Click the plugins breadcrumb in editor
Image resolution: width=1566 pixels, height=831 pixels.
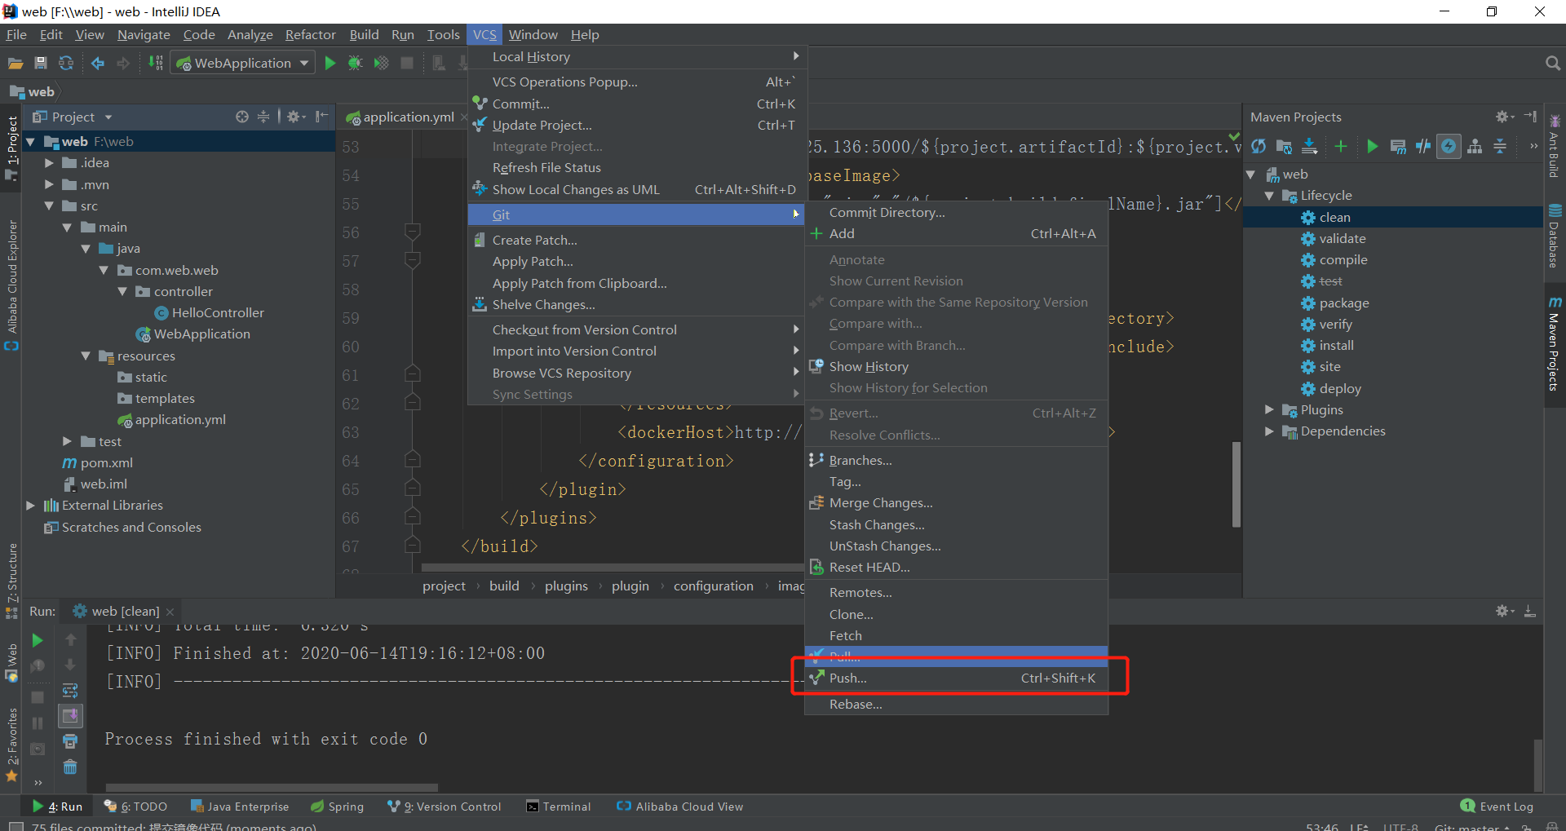tap(566, 586)
